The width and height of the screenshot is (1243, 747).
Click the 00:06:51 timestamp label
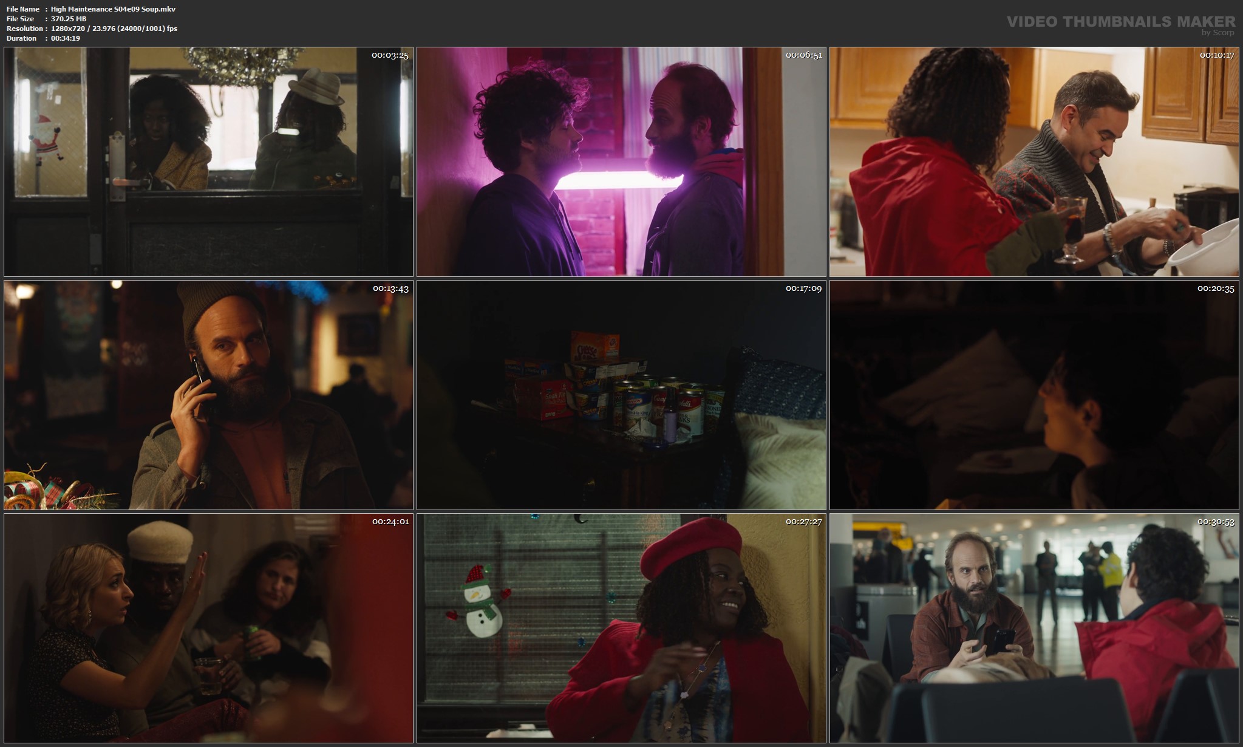tap(803, 55)
